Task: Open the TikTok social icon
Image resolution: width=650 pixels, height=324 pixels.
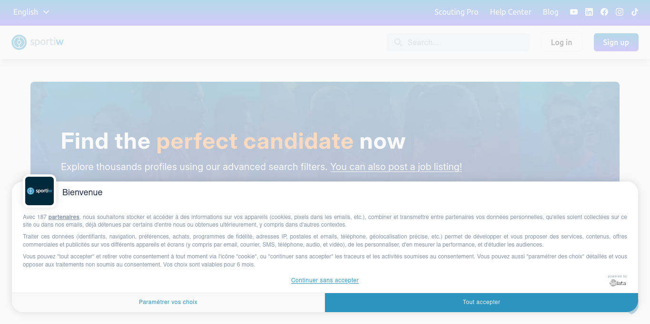Action: 635,12
